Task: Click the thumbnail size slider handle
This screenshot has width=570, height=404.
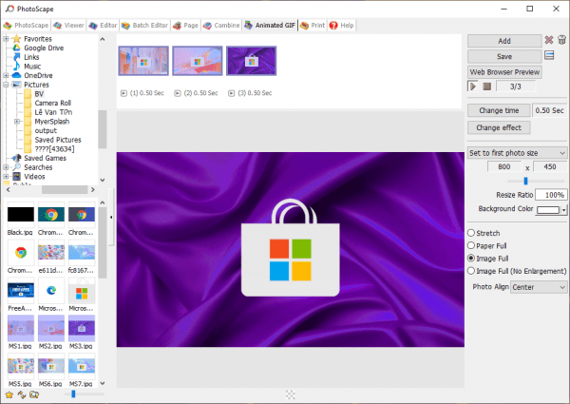Action: pos(73,394)
